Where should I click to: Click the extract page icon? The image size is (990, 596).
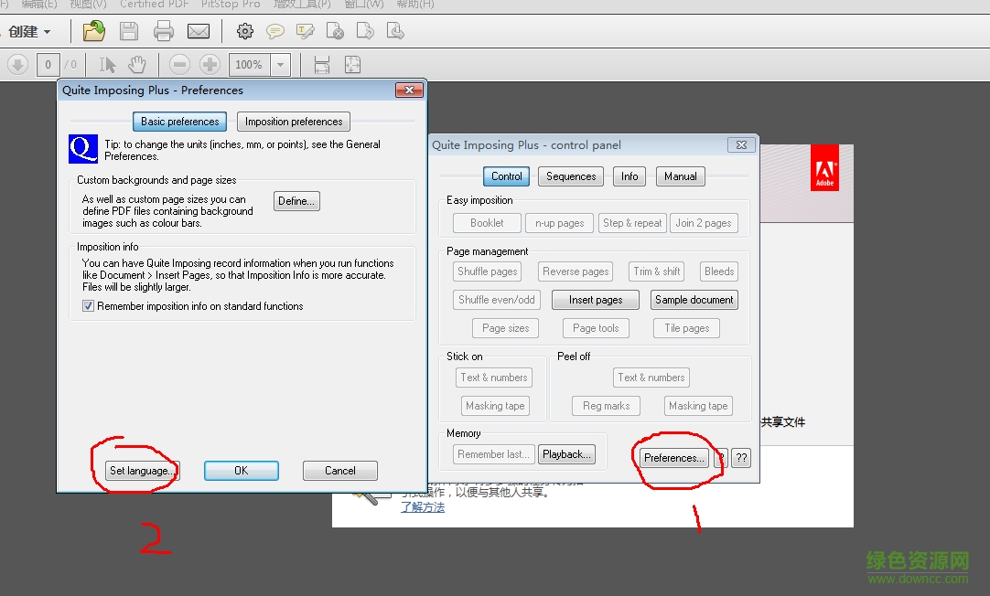[x=395, y=31]
